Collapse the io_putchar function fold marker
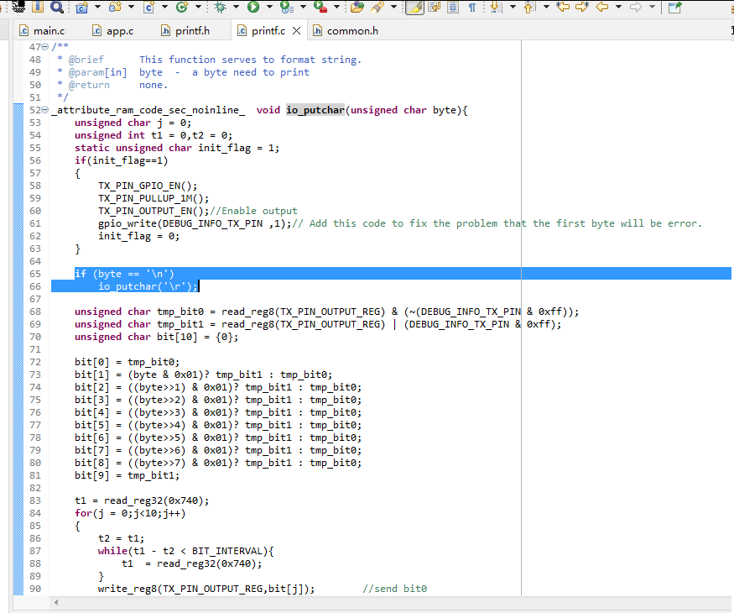The image size is (734, 613). pyautogui.click(x=44, y=110)
